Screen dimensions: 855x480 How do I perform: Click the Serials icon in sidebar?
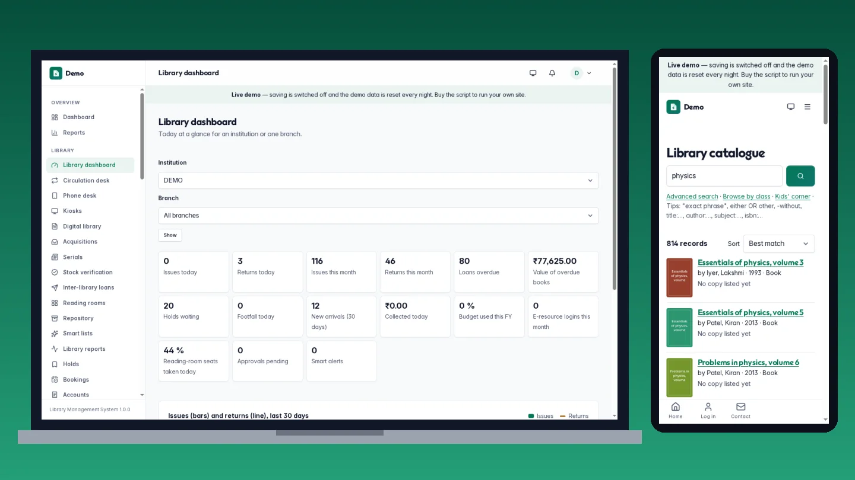click(55, 257)
